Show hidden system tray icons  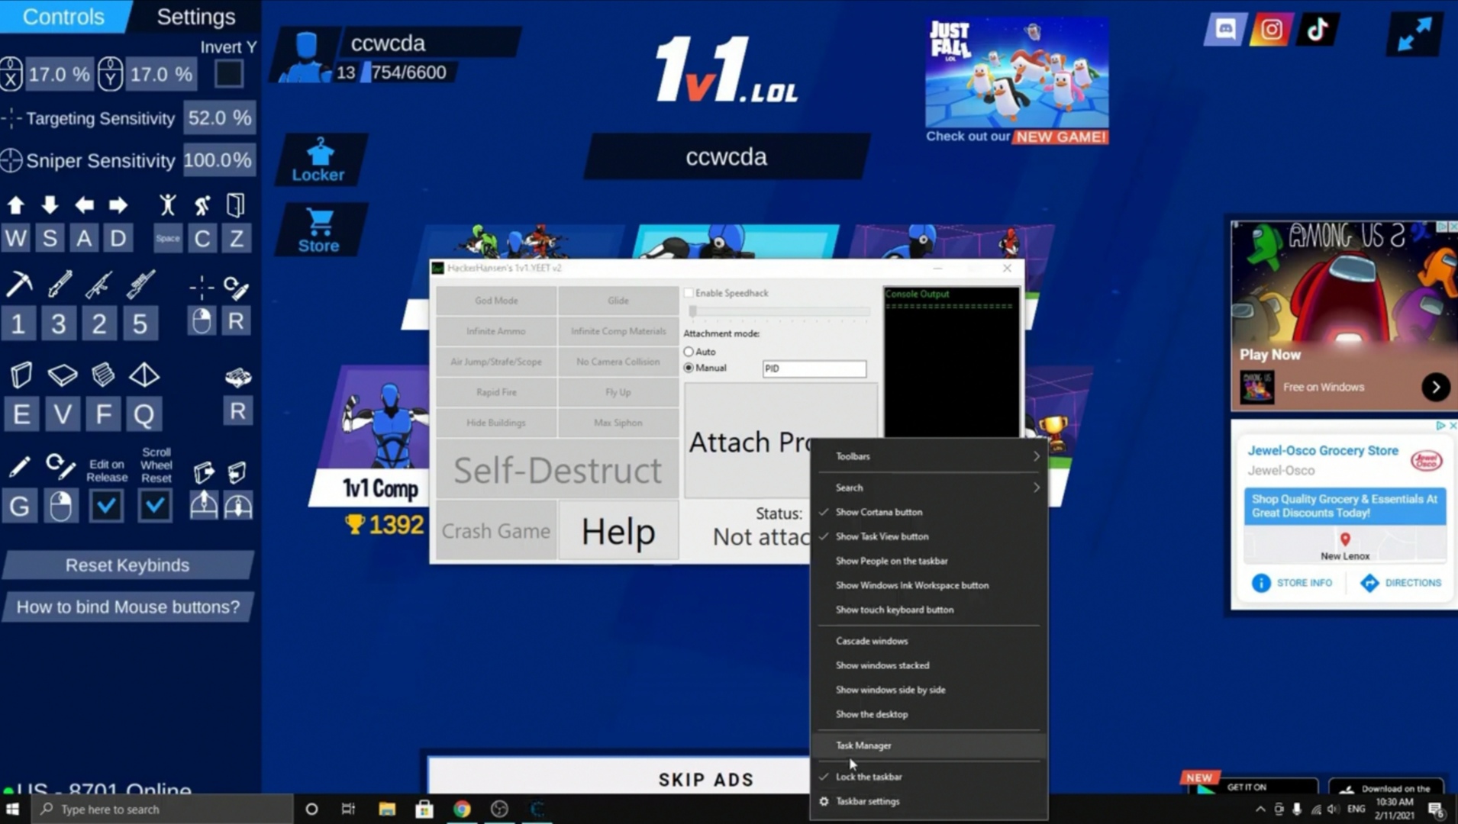[x=1260, y=809]
